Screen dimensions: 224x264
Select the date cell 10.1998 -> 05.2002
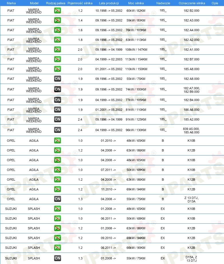(109, 11)
